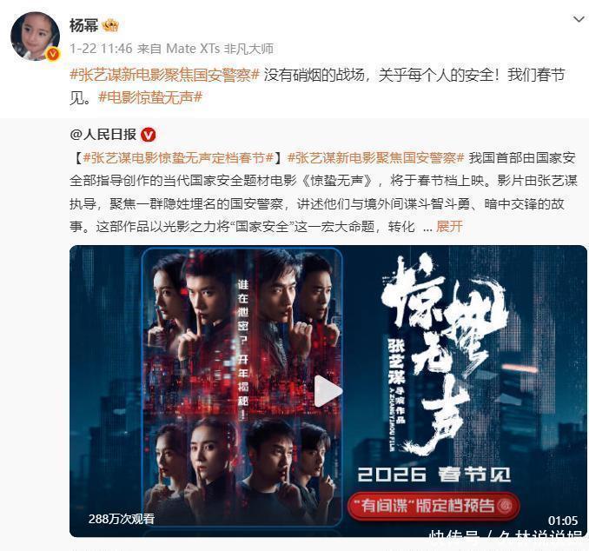Click the "有间谍"版定档预告 red banner
Image resolution: width=589 pixels, height=551 pixels.
click(433, 506)
